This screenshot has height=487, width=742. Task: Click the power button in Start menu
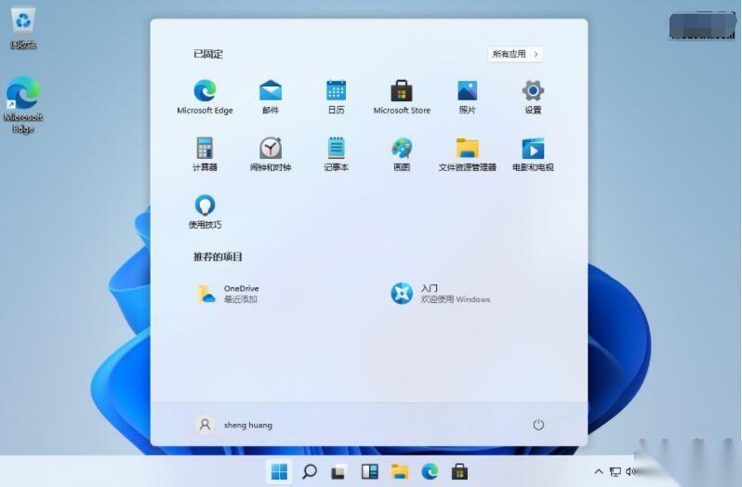[537, 425]
